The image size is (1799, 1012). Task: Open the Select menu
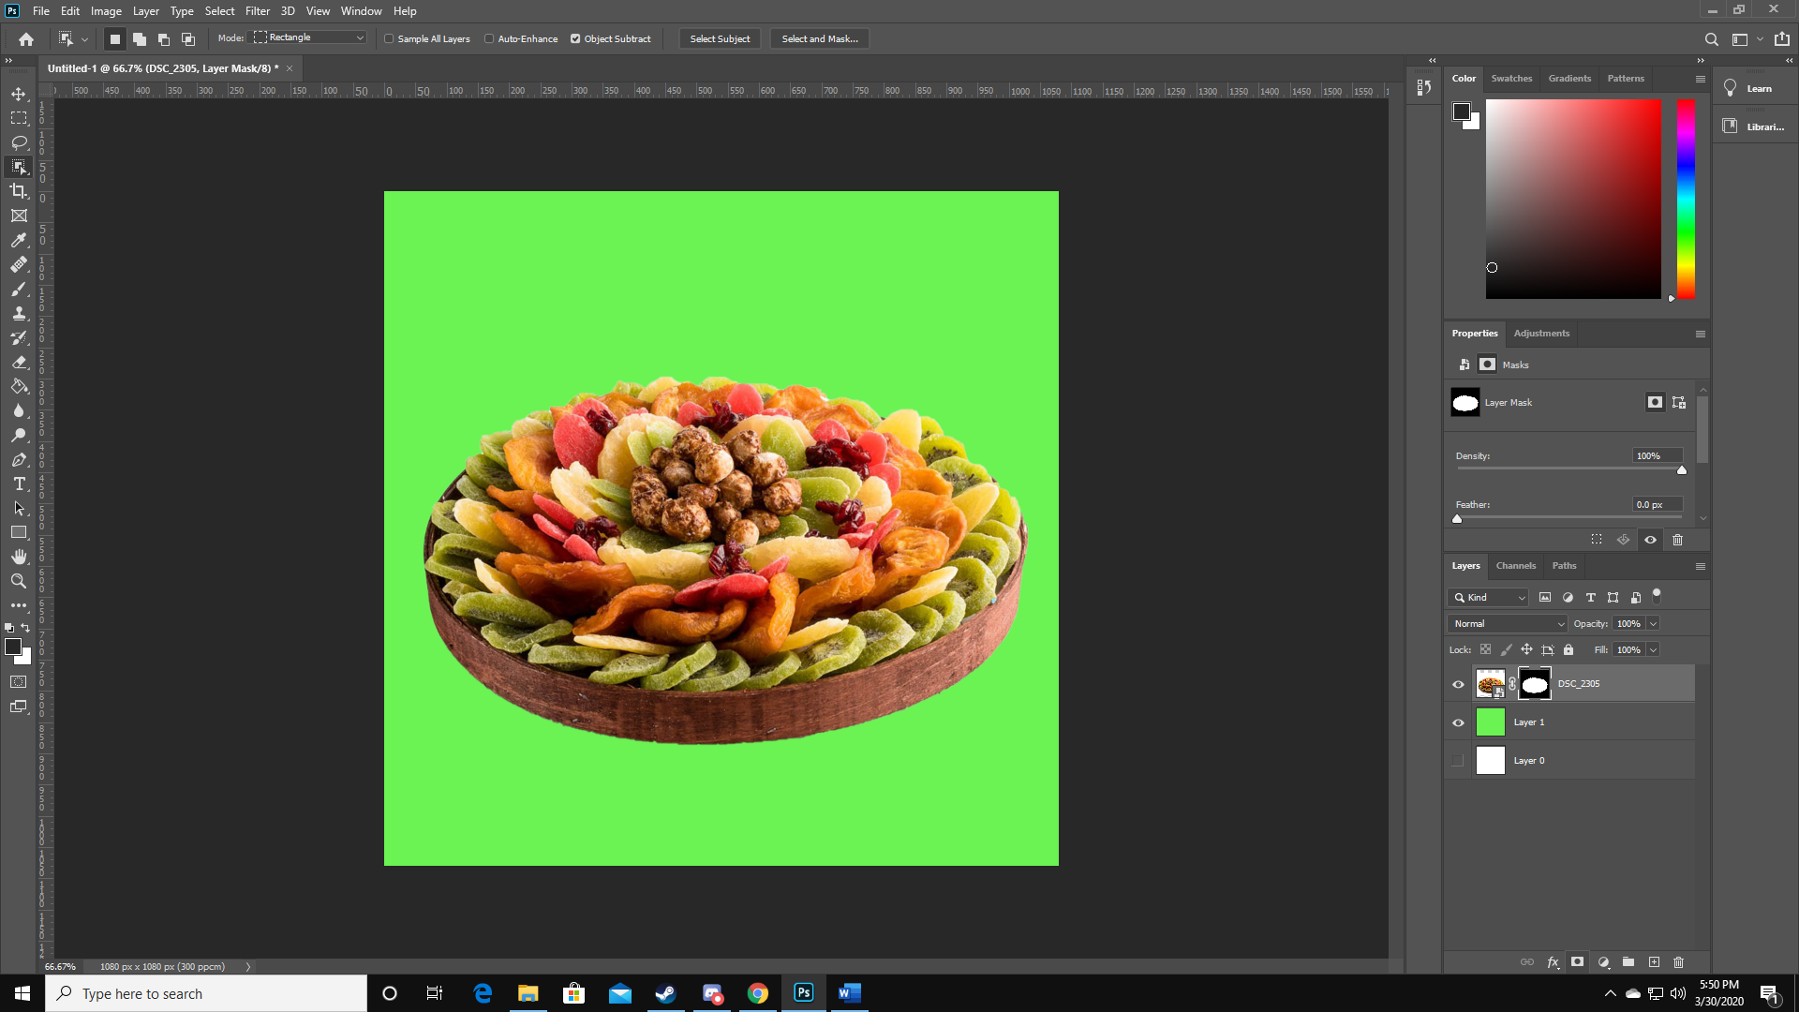click(220, 11)
